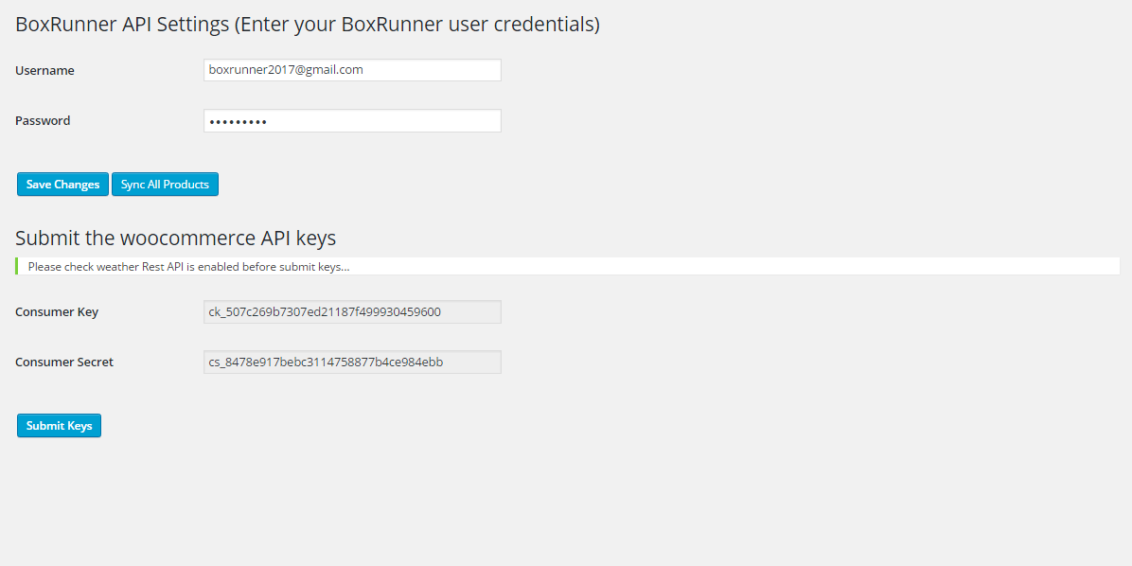Click into the Username input field
Viewport: 1132px width, 566px height.
pyautogui.click(x=352, y=70)
